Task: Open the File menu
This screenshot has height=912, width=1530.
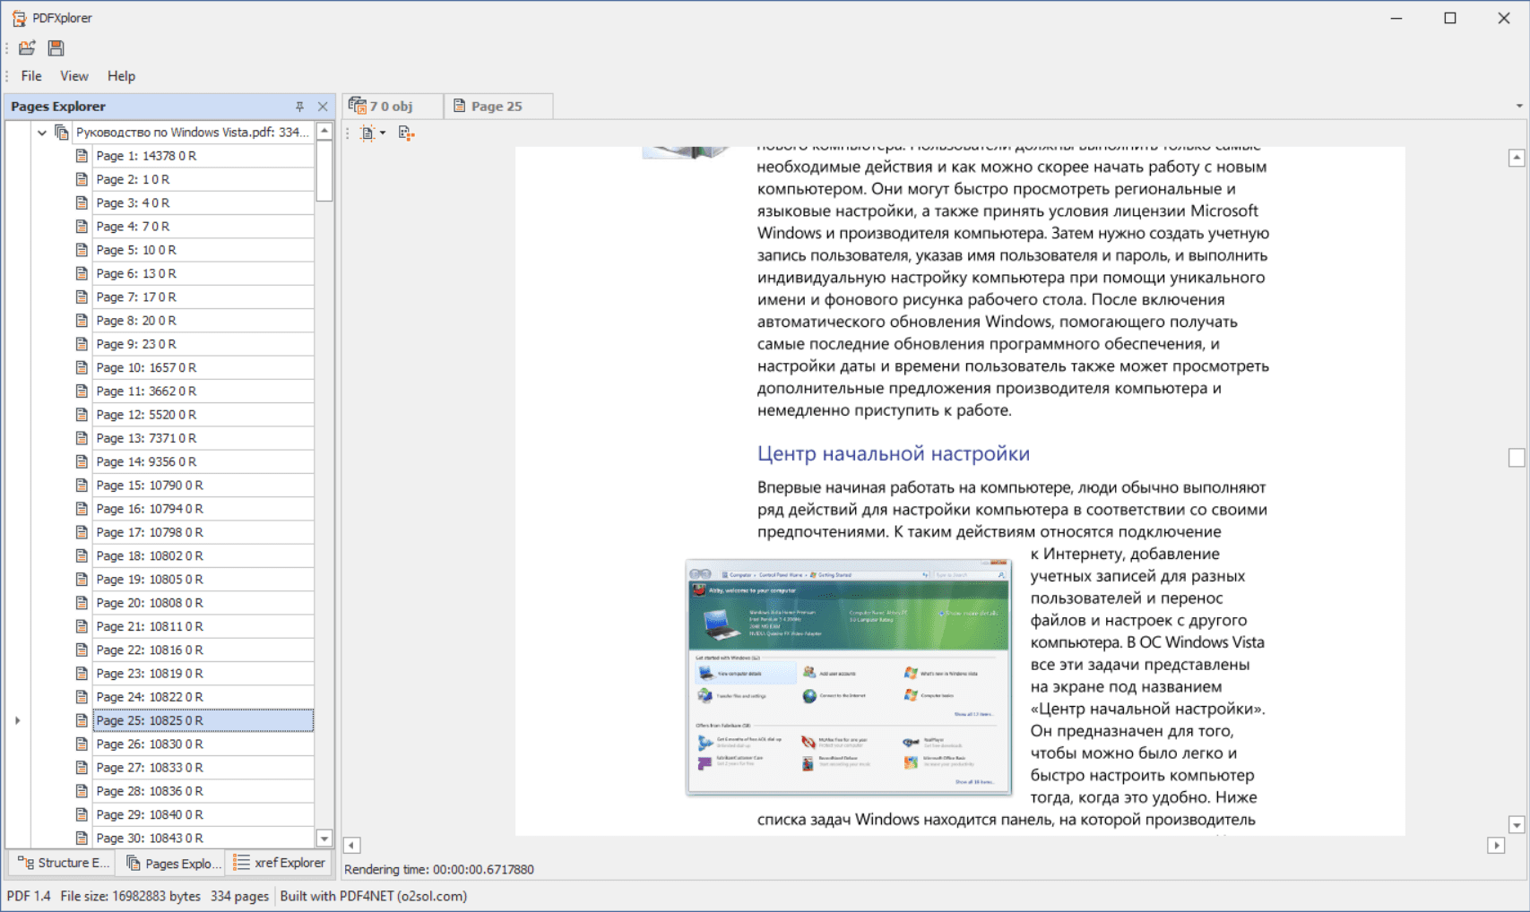Action: [x=31, y=76]
